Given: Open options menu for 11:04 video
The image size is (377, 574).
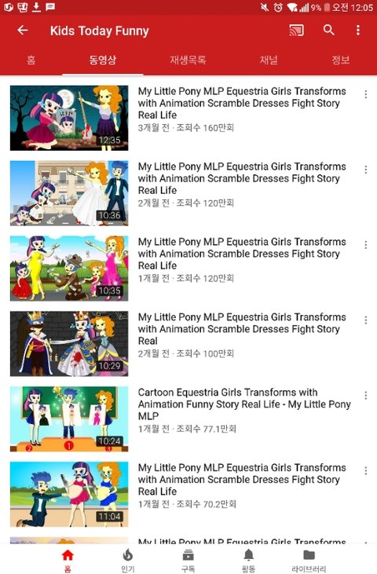Looking at the screenshot, I should (x=366, y=471).
